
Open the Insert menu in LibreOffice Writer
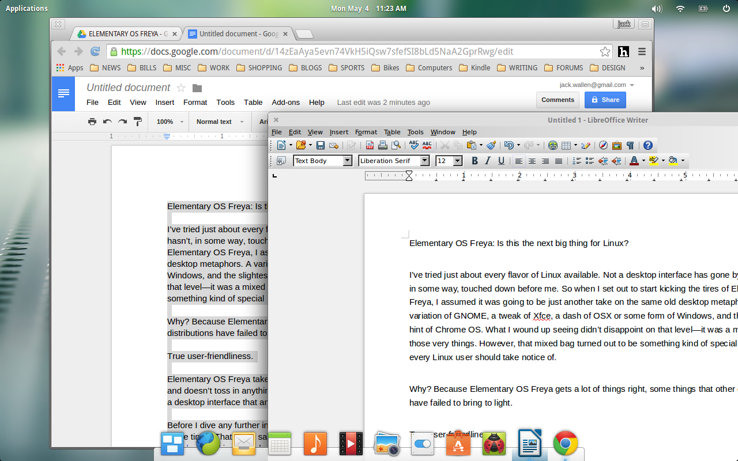click(339, 132)
